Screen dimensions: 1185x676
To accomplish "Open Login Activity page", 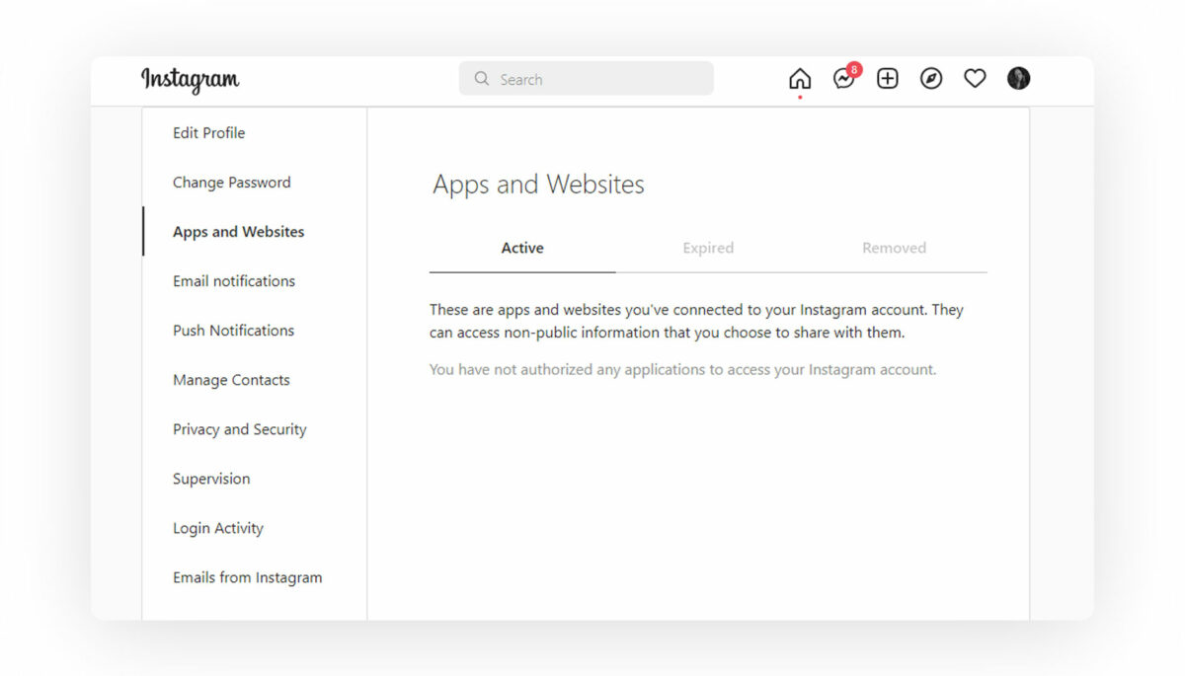I will coord(217,527).
